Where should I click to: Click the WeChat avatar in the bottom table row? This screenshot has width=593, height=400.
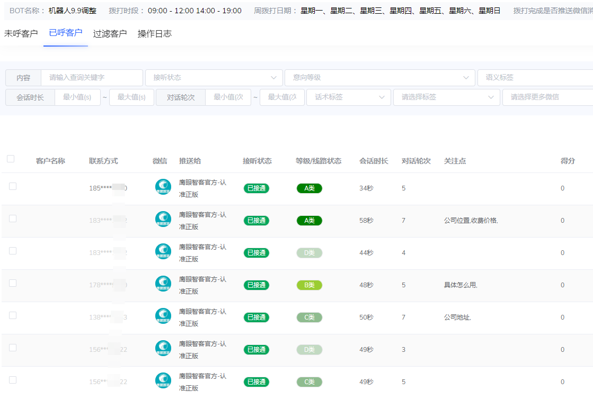point(163,381)
